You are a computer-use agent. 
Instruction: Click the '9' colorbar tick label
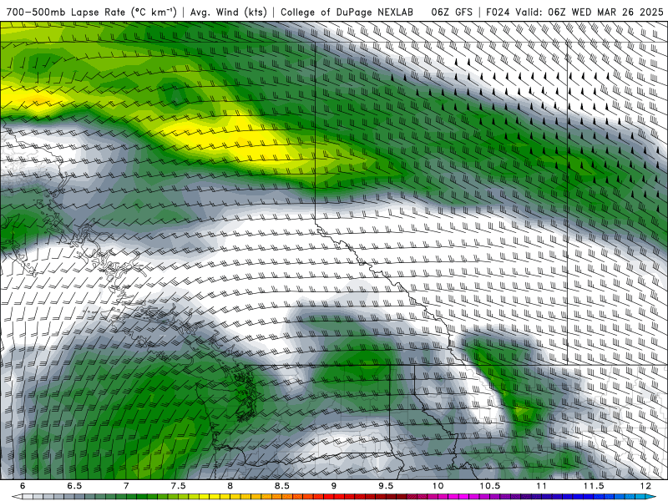click(333, 486)
